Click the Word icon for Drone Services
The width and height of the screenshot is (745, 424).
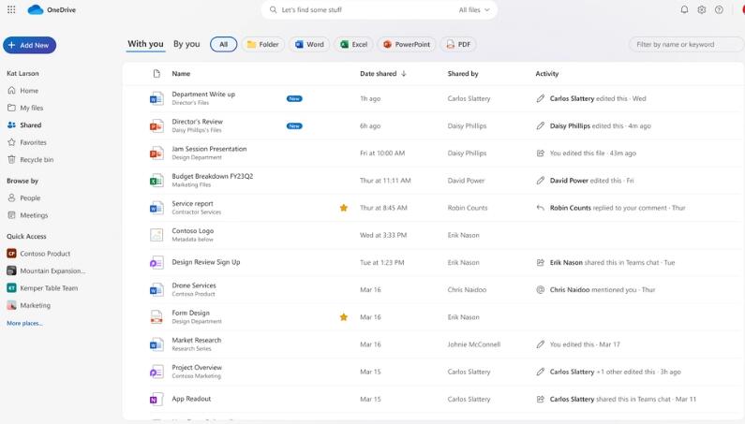tap(156, 289)
